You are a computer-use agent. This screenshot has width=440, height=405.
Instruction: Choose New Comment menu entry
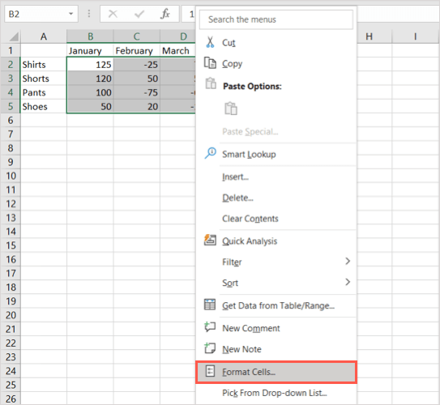coord(276,328)
